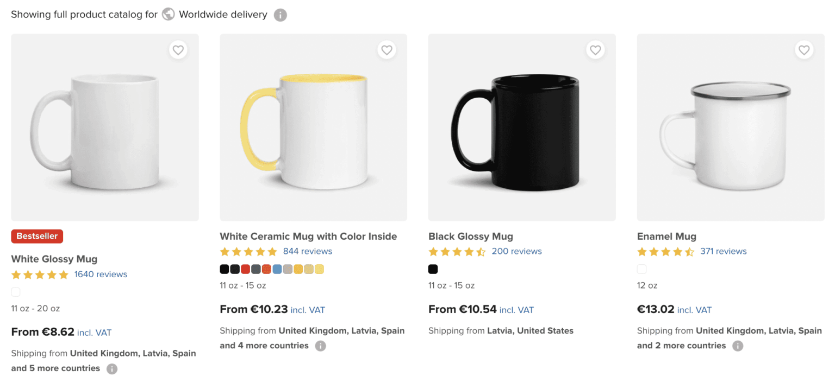835x383 pixels.
Task: Click the heart icon on the Enamel Mug
Action: coord(804,49)
